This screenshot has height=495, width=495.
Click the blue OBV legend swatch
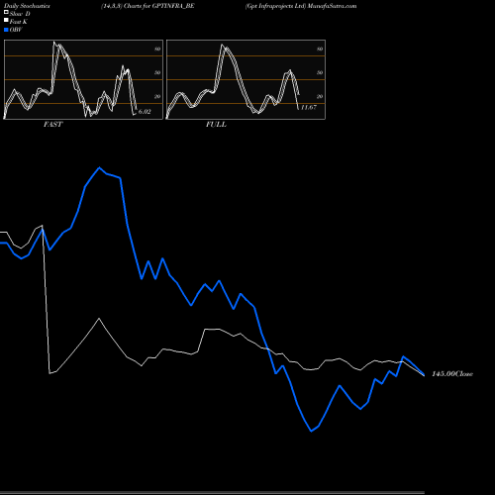pyautogui.click(x=6, y=30)
